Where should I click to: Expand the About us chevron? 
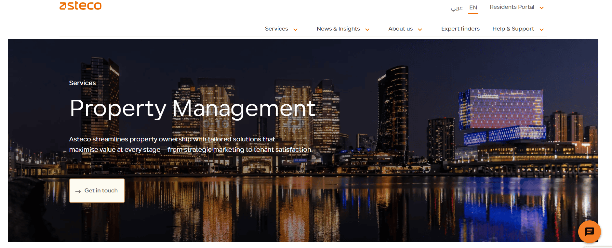[420, 30]
